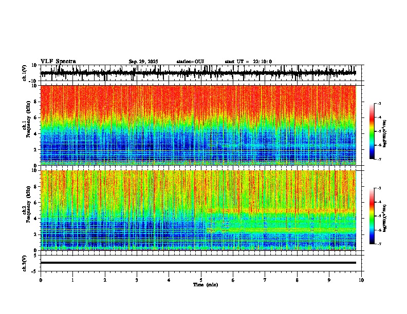The width and height of the screenshot is (407, 314).
Task: Click tick label "1" on the time axis
Action: 72,280
